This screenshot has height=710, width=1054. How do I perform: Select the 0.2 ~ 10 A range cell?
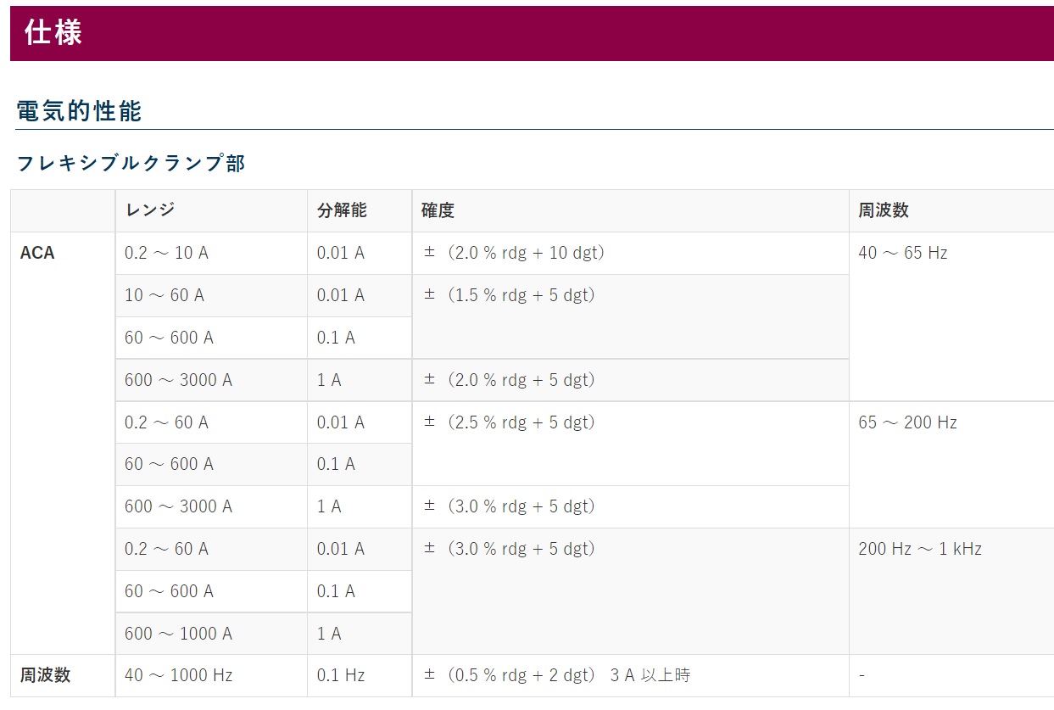click(211, 253)
